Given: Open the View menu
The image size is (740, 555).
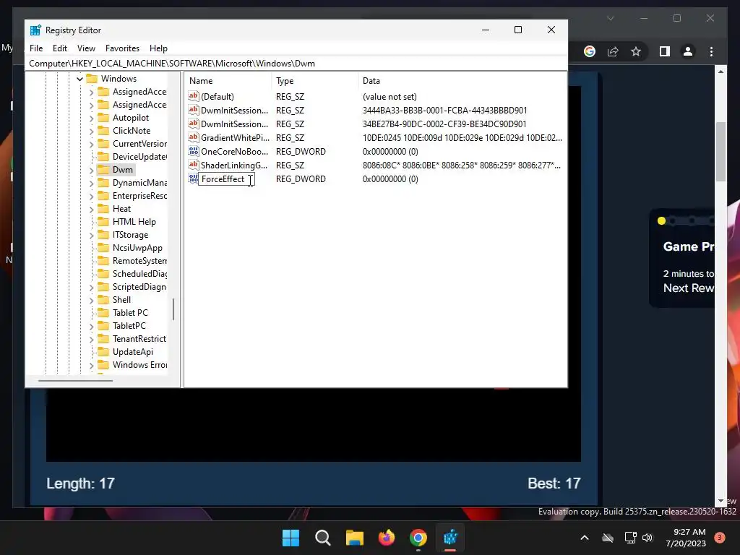Looking at the screenshot, I should tap(86, 48).
